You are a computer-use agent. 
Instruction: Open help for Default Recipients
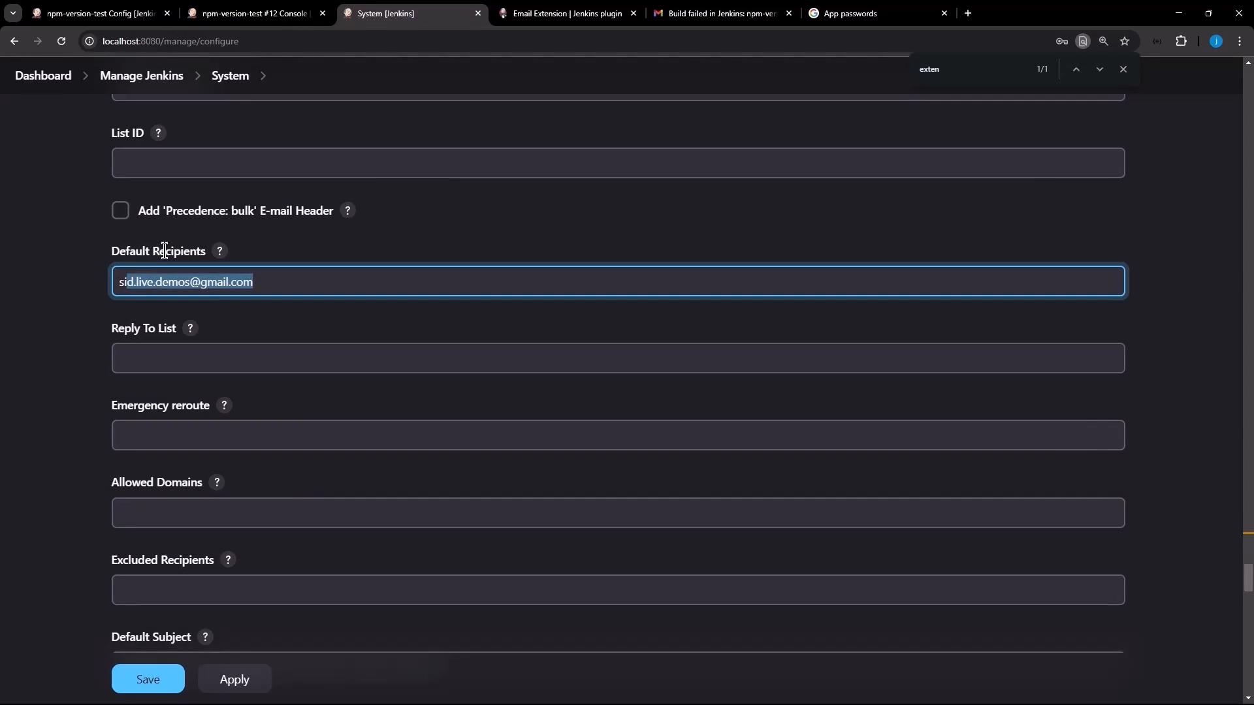click(220, 251)
